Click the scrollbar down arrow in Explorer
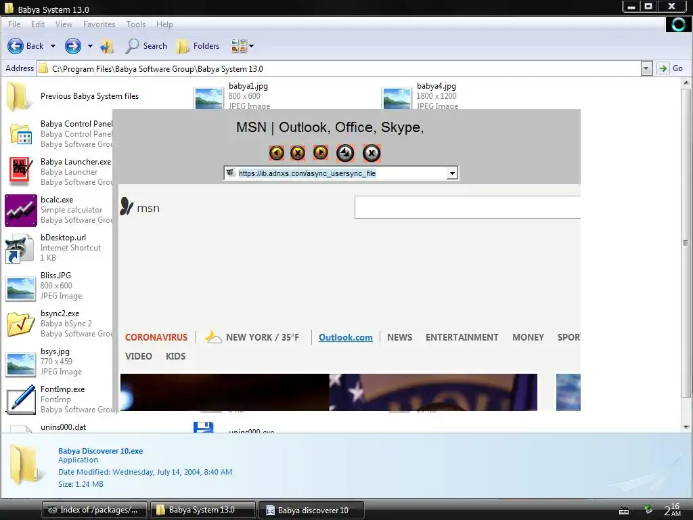 686,427
